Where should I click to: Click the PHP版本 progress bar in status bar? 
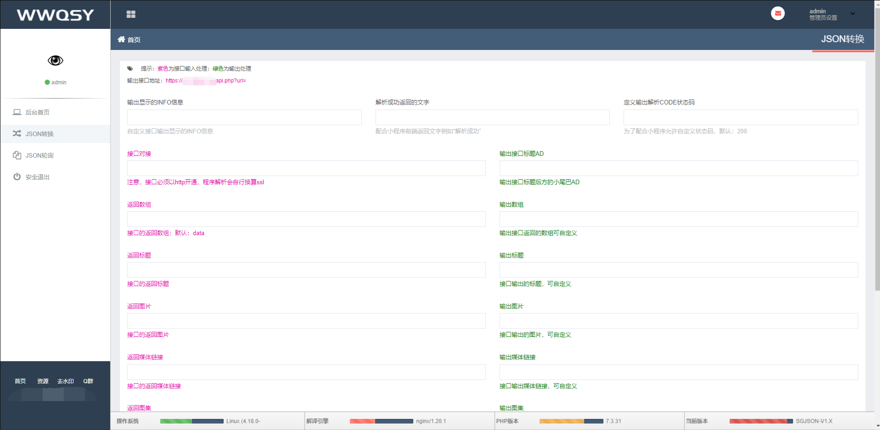[x=571, y=420]
